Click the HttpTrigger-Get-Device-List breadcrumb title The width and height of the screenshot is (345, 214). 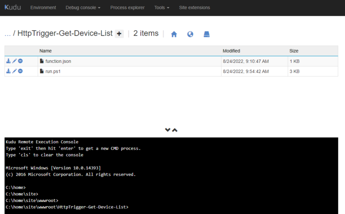pos(65,33)
